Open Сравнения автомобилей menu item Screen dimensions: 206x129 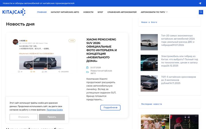(122, 12)
